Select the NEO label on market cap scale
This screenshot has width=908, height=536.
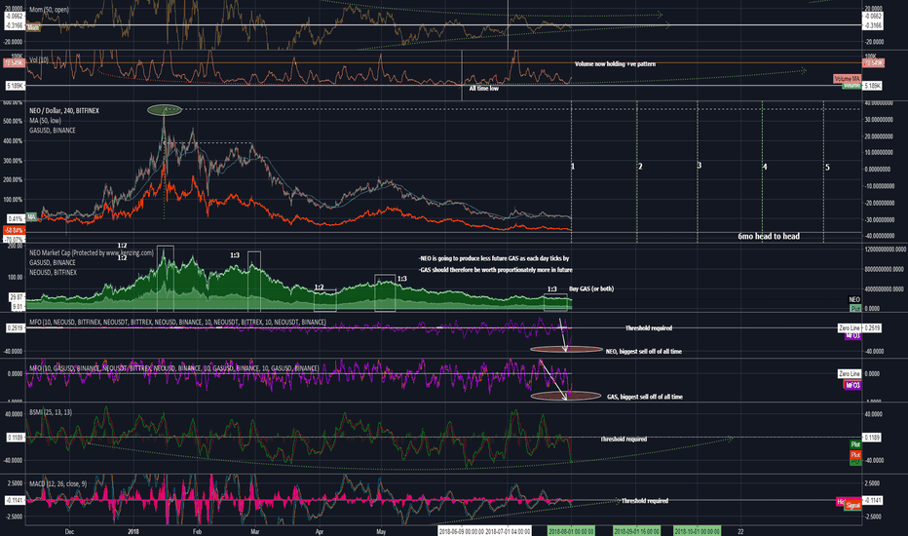[854, 299]
